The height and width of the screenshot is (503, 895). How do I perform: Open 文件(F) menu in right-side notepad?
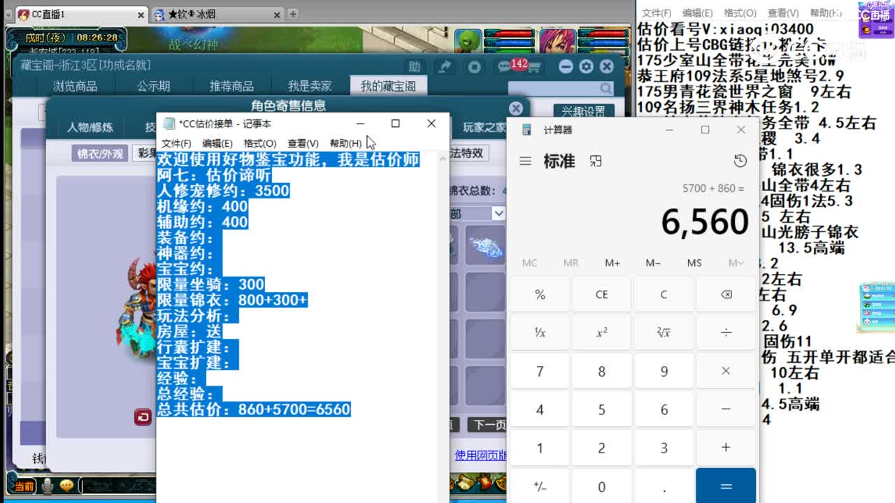click(657, 13)
